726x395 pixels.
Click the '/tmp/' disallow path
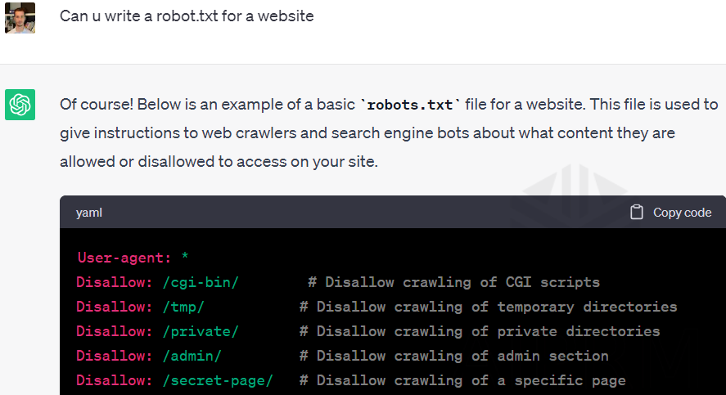pos(183,307)
